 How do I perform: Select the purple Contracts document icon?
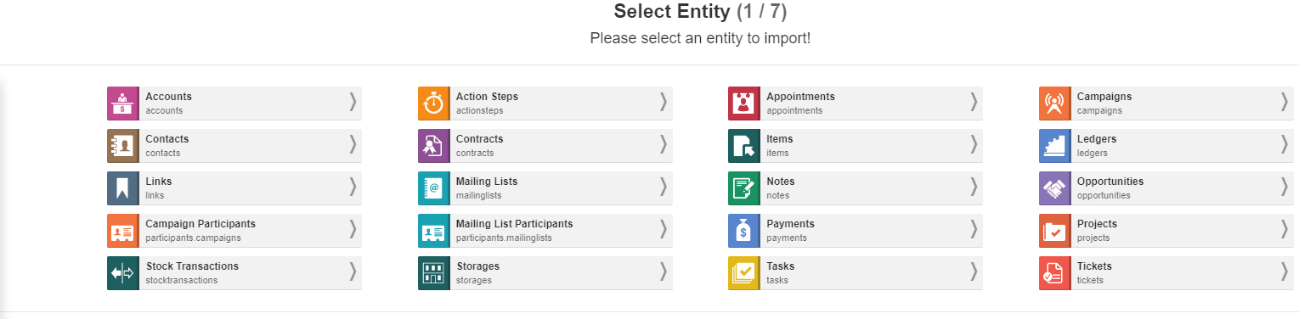click(433, 146)
